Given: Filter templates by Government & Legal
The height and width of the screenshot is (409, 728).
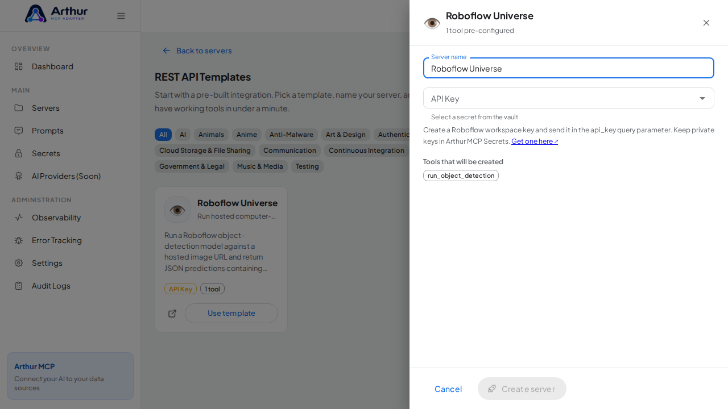Looking at the screenshot, I should point(192,166).
